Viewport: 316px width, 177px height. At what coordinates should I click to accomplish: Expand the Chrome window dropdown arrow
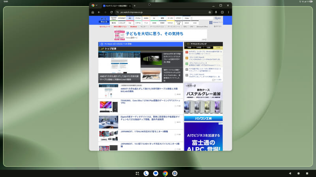point(97,6)
